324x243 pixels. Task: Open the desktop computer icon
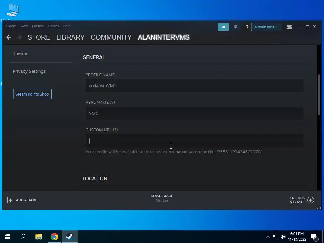pos(12,10)
